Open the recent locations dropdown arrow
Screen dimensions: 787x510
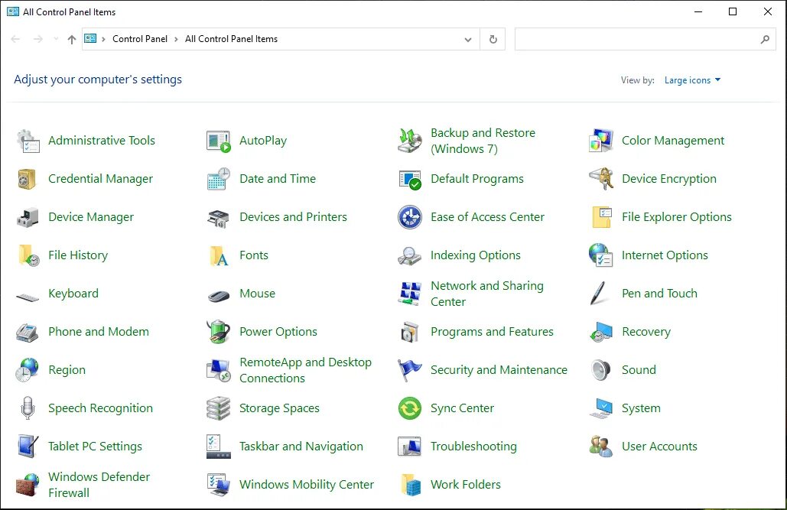(x=56, y=39)
